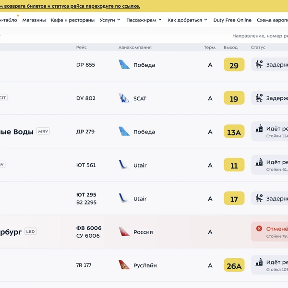Click the red cancelled cross icon
The width and height of the screenshot is (288, 288).
[x=259, y=228]
